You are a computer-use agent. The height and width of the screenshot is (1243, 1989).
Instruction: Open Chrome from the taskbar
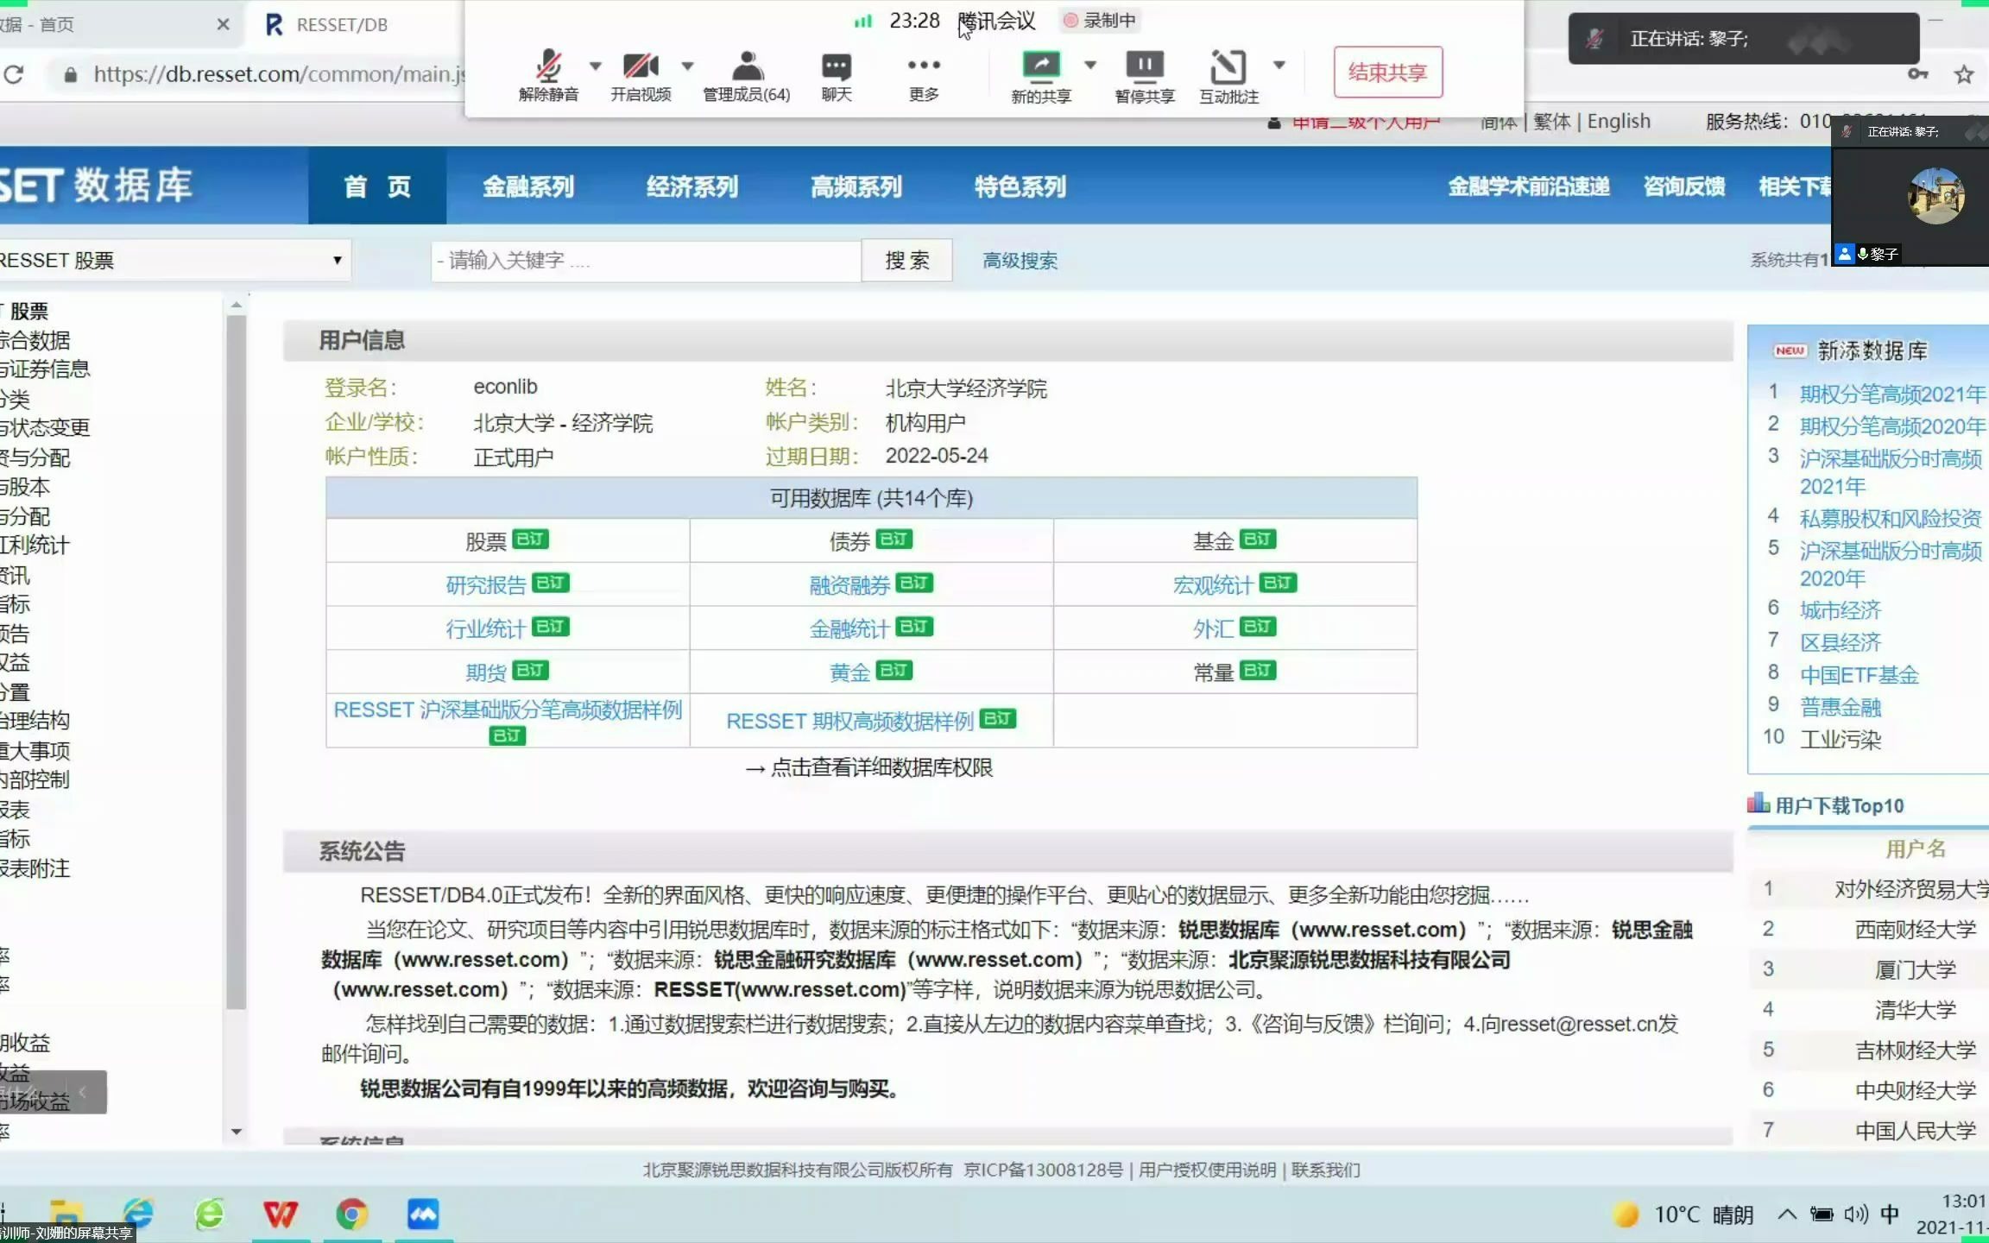click(x=351, y=1214)
